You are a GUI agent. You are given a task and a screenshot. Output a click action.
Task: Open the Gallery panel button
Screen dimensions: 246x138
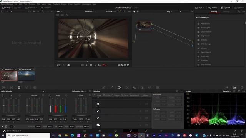(x=6, y=8)
